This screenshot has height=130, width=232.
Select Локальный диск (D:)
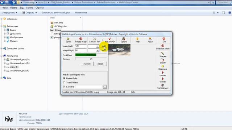[x=20, y=63]
